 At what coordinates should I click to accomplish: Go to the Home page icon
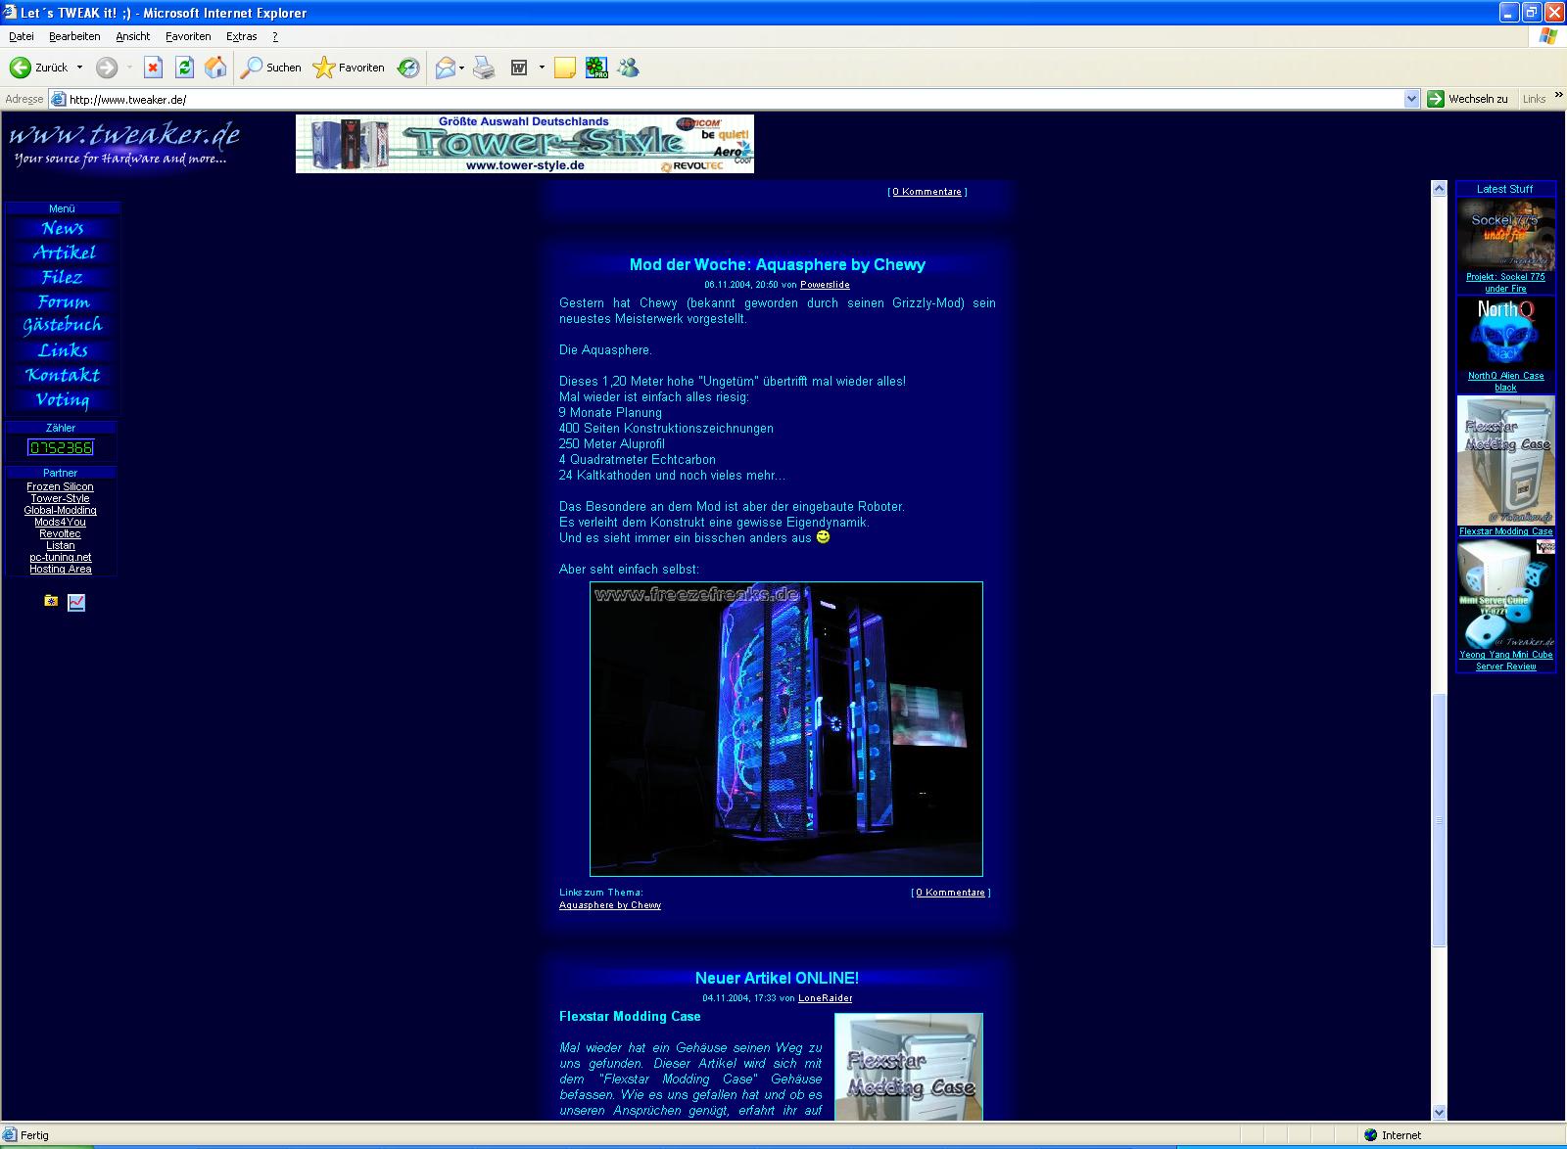pyautogui.click(x=215, y=68)
